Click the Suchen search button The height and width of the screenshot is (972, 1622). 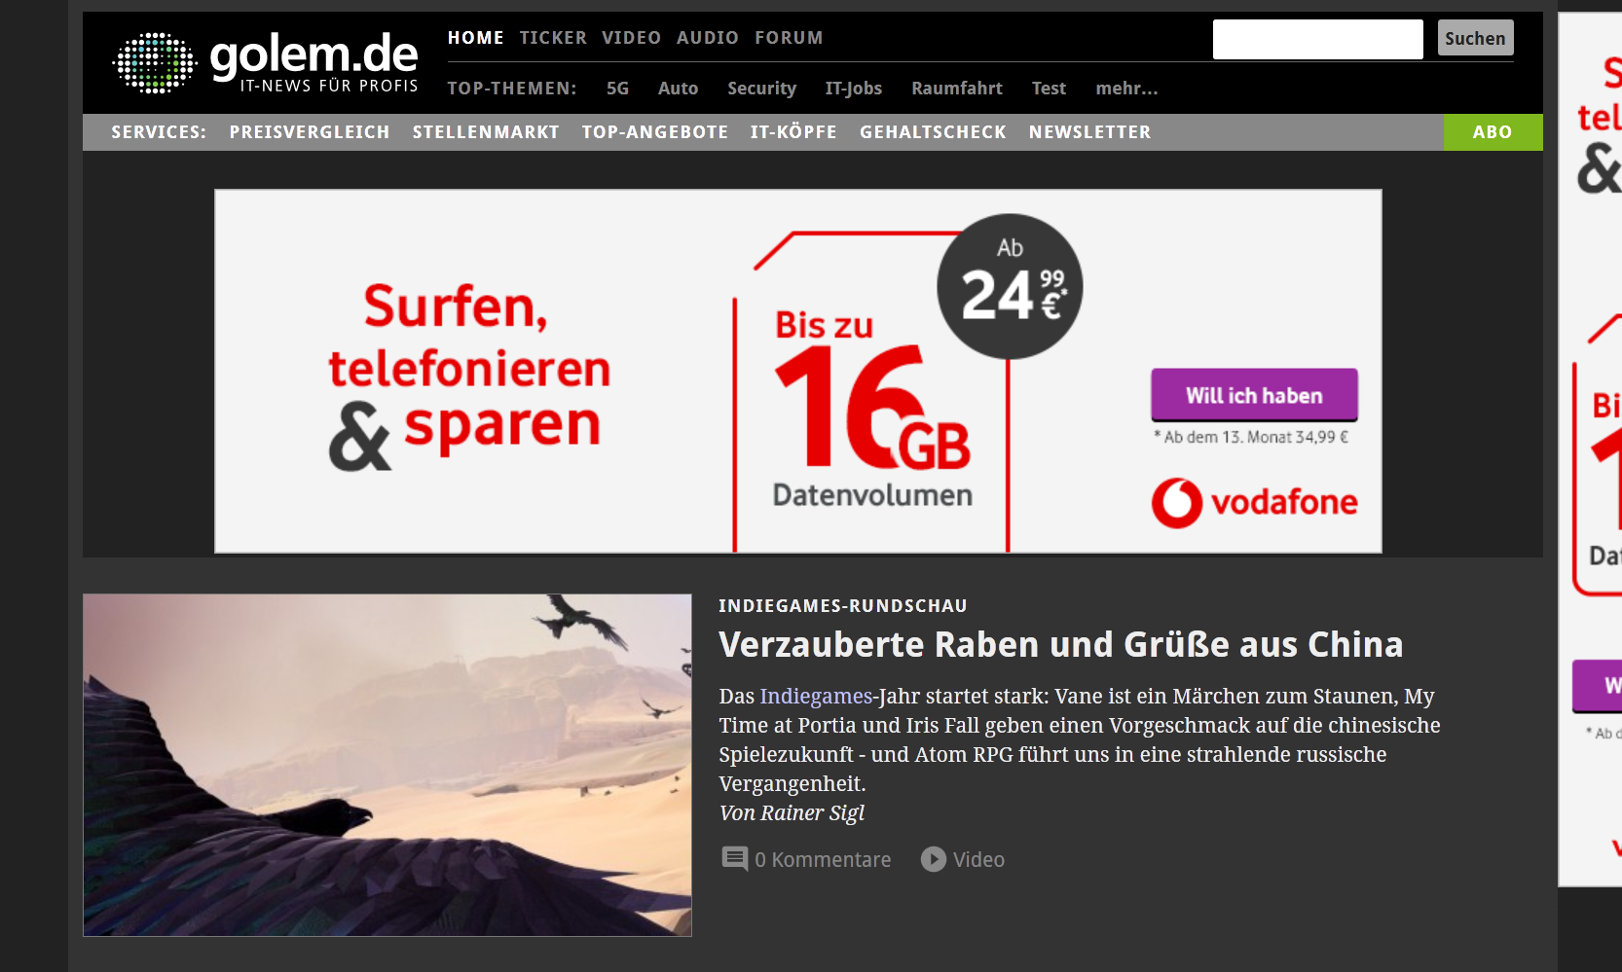pyautogui.click(x=1475, y=38)
